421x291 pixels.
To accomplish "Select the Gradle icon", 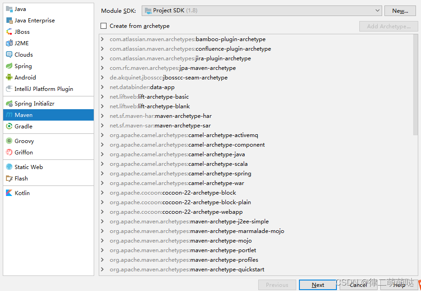I will 9,126.
